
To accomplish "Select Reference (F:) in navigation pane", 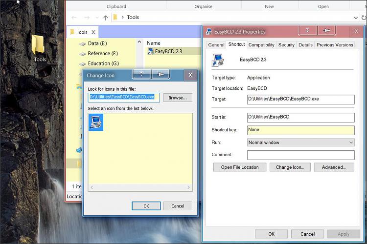I will 103,54.
